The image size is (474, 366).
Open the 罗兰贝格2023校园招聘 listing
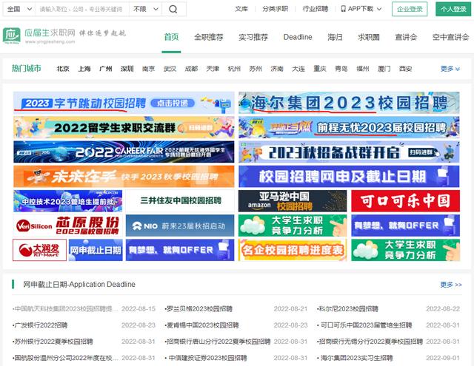point(191,308)
